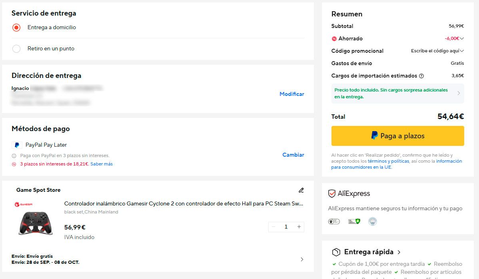Viewport: 479px width, 279px height.
Task: Click Modificar to edit delivery address
Action: [292, 94]
